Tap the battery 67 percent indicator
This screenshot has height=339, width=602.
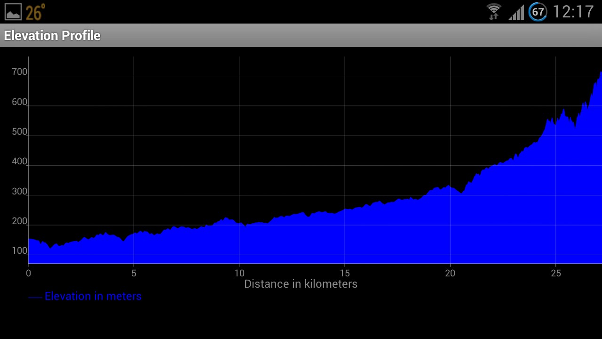[x=538, y=12]
